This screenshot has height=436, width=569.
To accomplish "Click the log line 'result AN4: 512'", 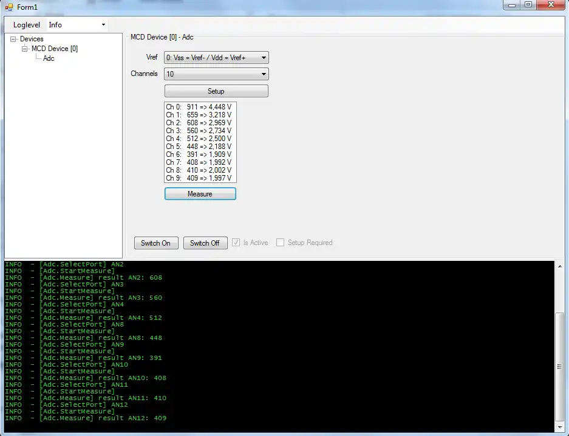I will pyautogui.click(x=83, y=317).
